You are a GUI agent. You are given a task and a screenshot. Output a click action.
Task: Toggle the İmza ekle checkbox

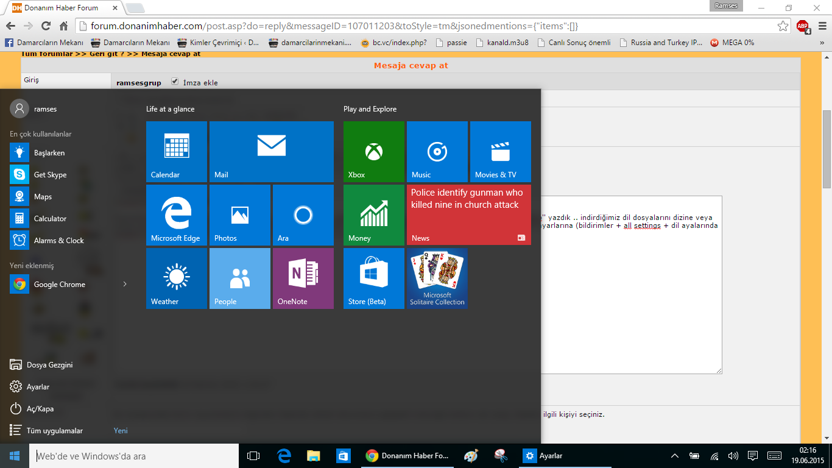click(x=175, y=82)
